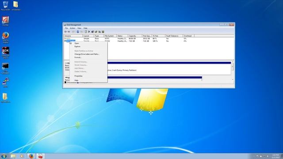Click the Forward arrow in the Disk Management toolbar

tap(69, 32)
